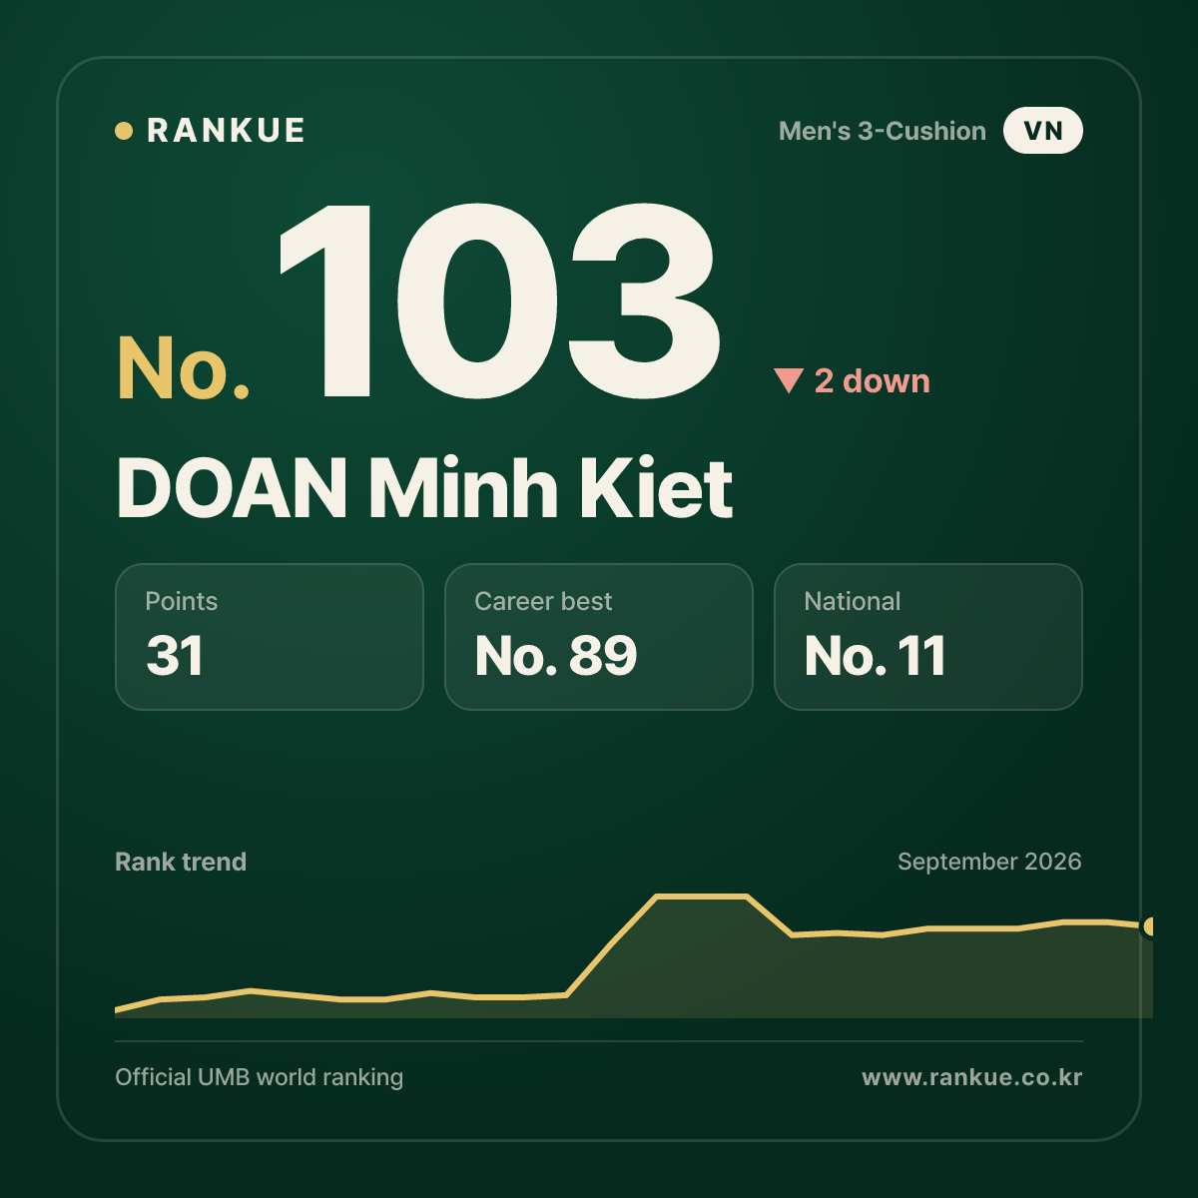Viewport: 1198px width, 1198px height.
Task: Click the September 2026 date label
Action: click(989, 862)
